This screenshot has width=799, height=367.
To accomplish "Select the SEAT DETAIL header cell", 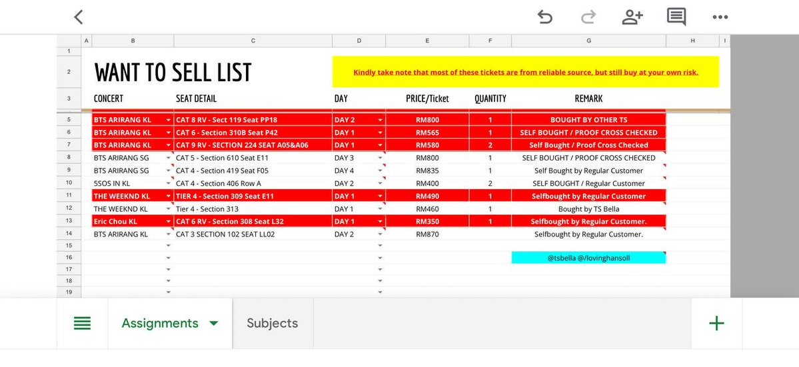I will [253, 99].
